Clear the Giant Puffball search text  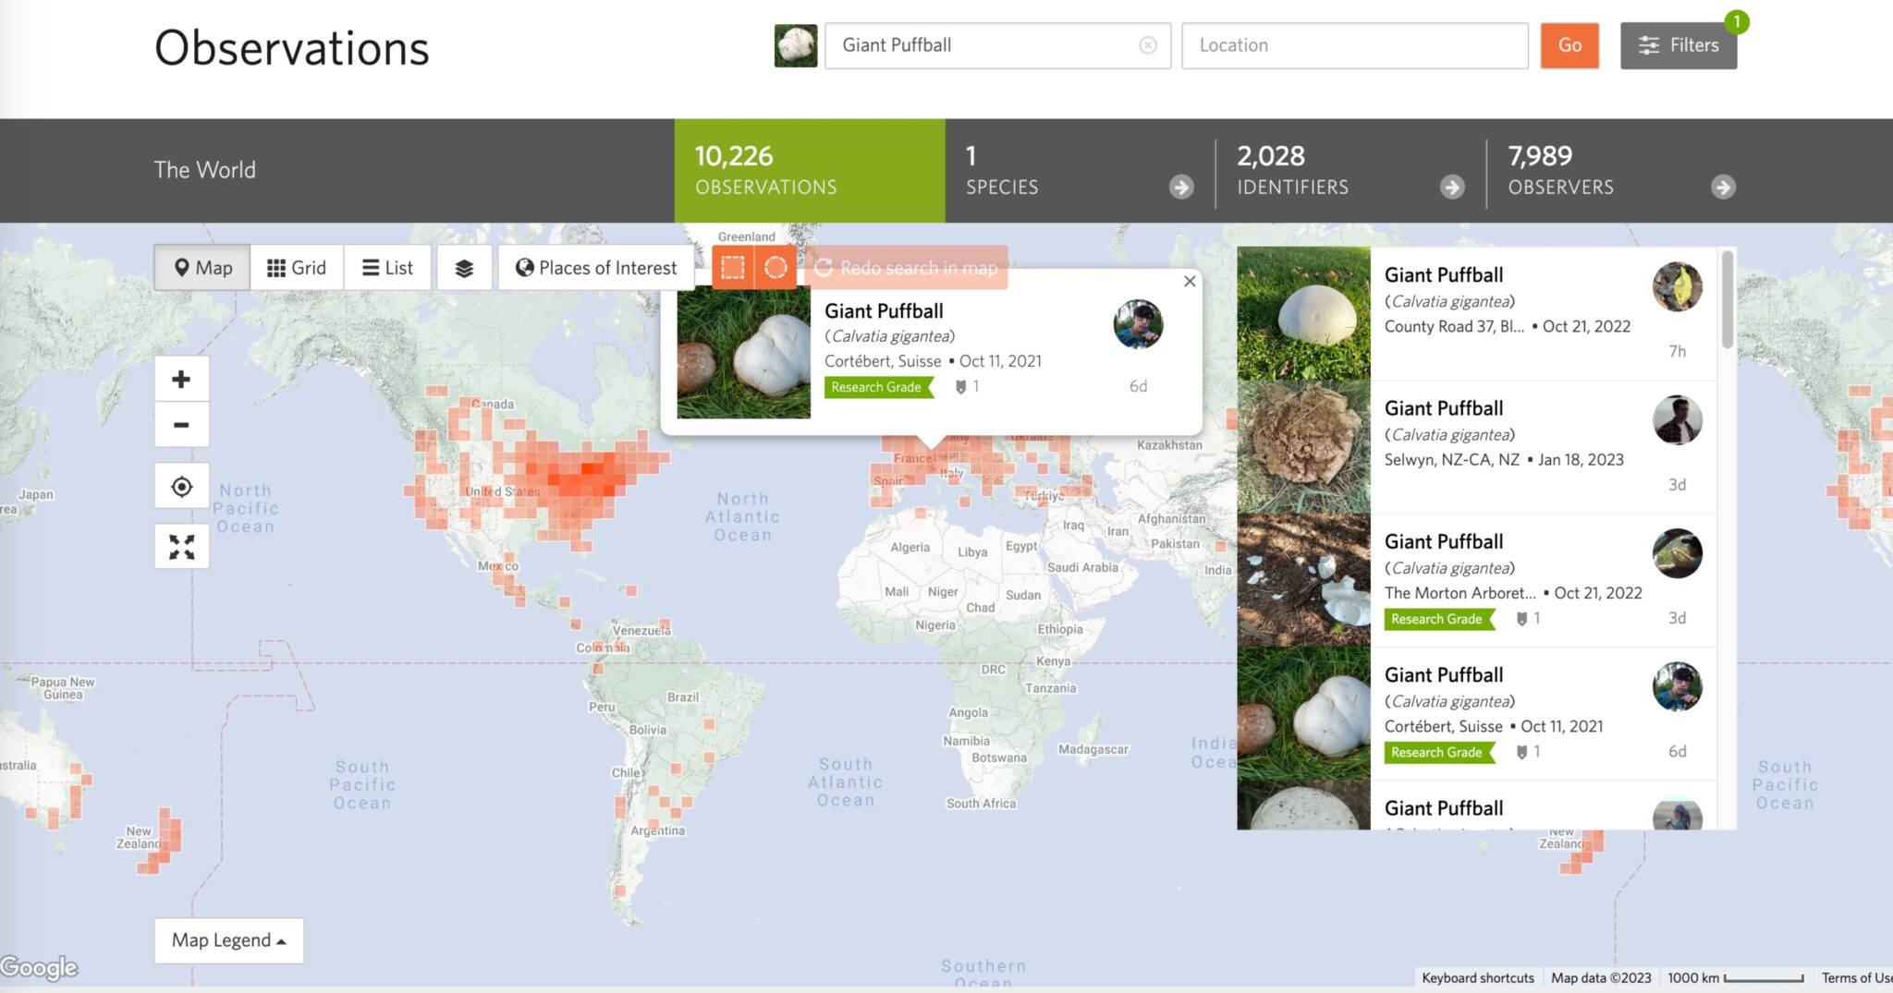(1148, 45)
